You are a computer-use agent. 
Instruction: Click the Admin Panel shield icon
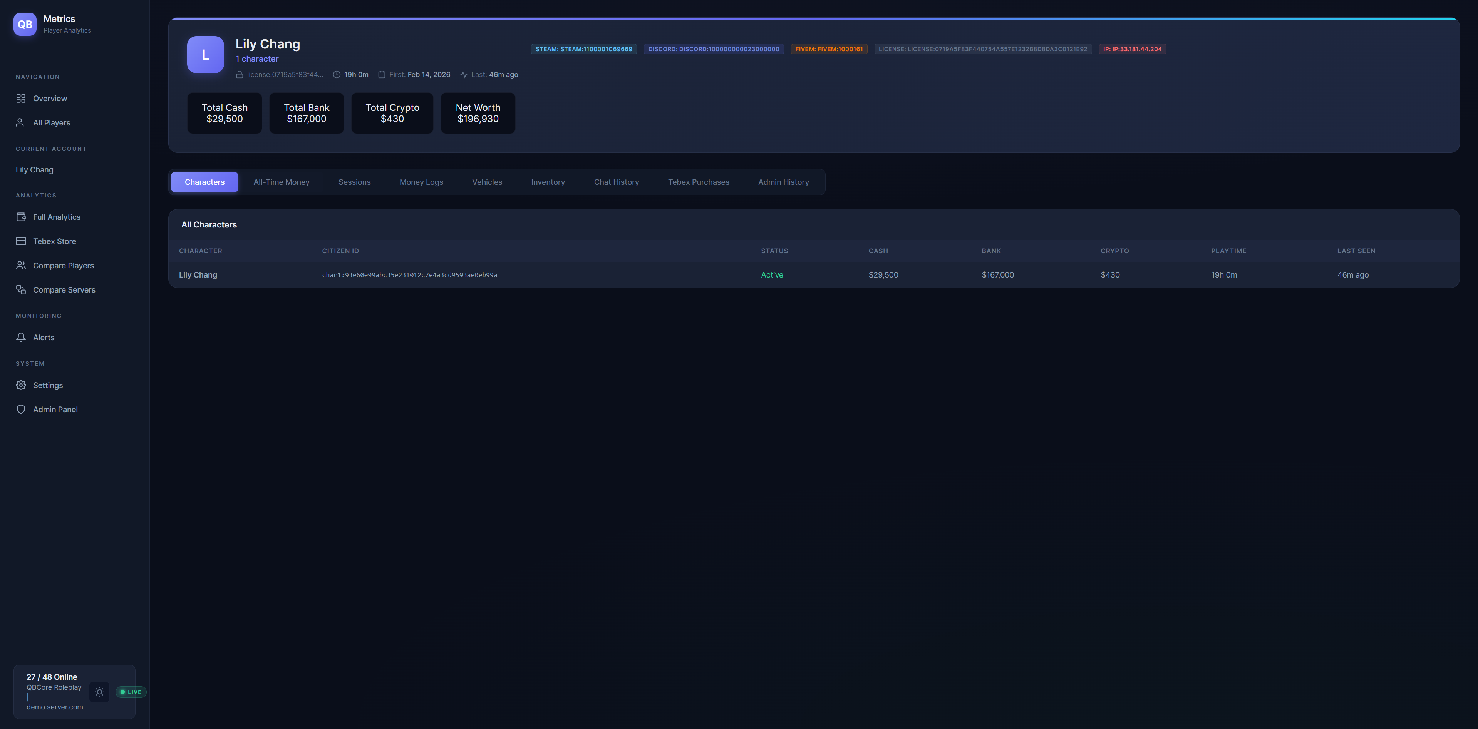coord(21,410)
